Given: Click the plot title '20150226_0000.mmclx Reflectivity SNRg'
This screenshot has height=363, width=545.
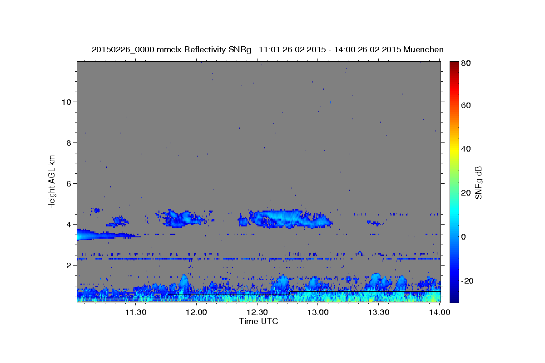Looking at the screenshot, I should point(171,49).
